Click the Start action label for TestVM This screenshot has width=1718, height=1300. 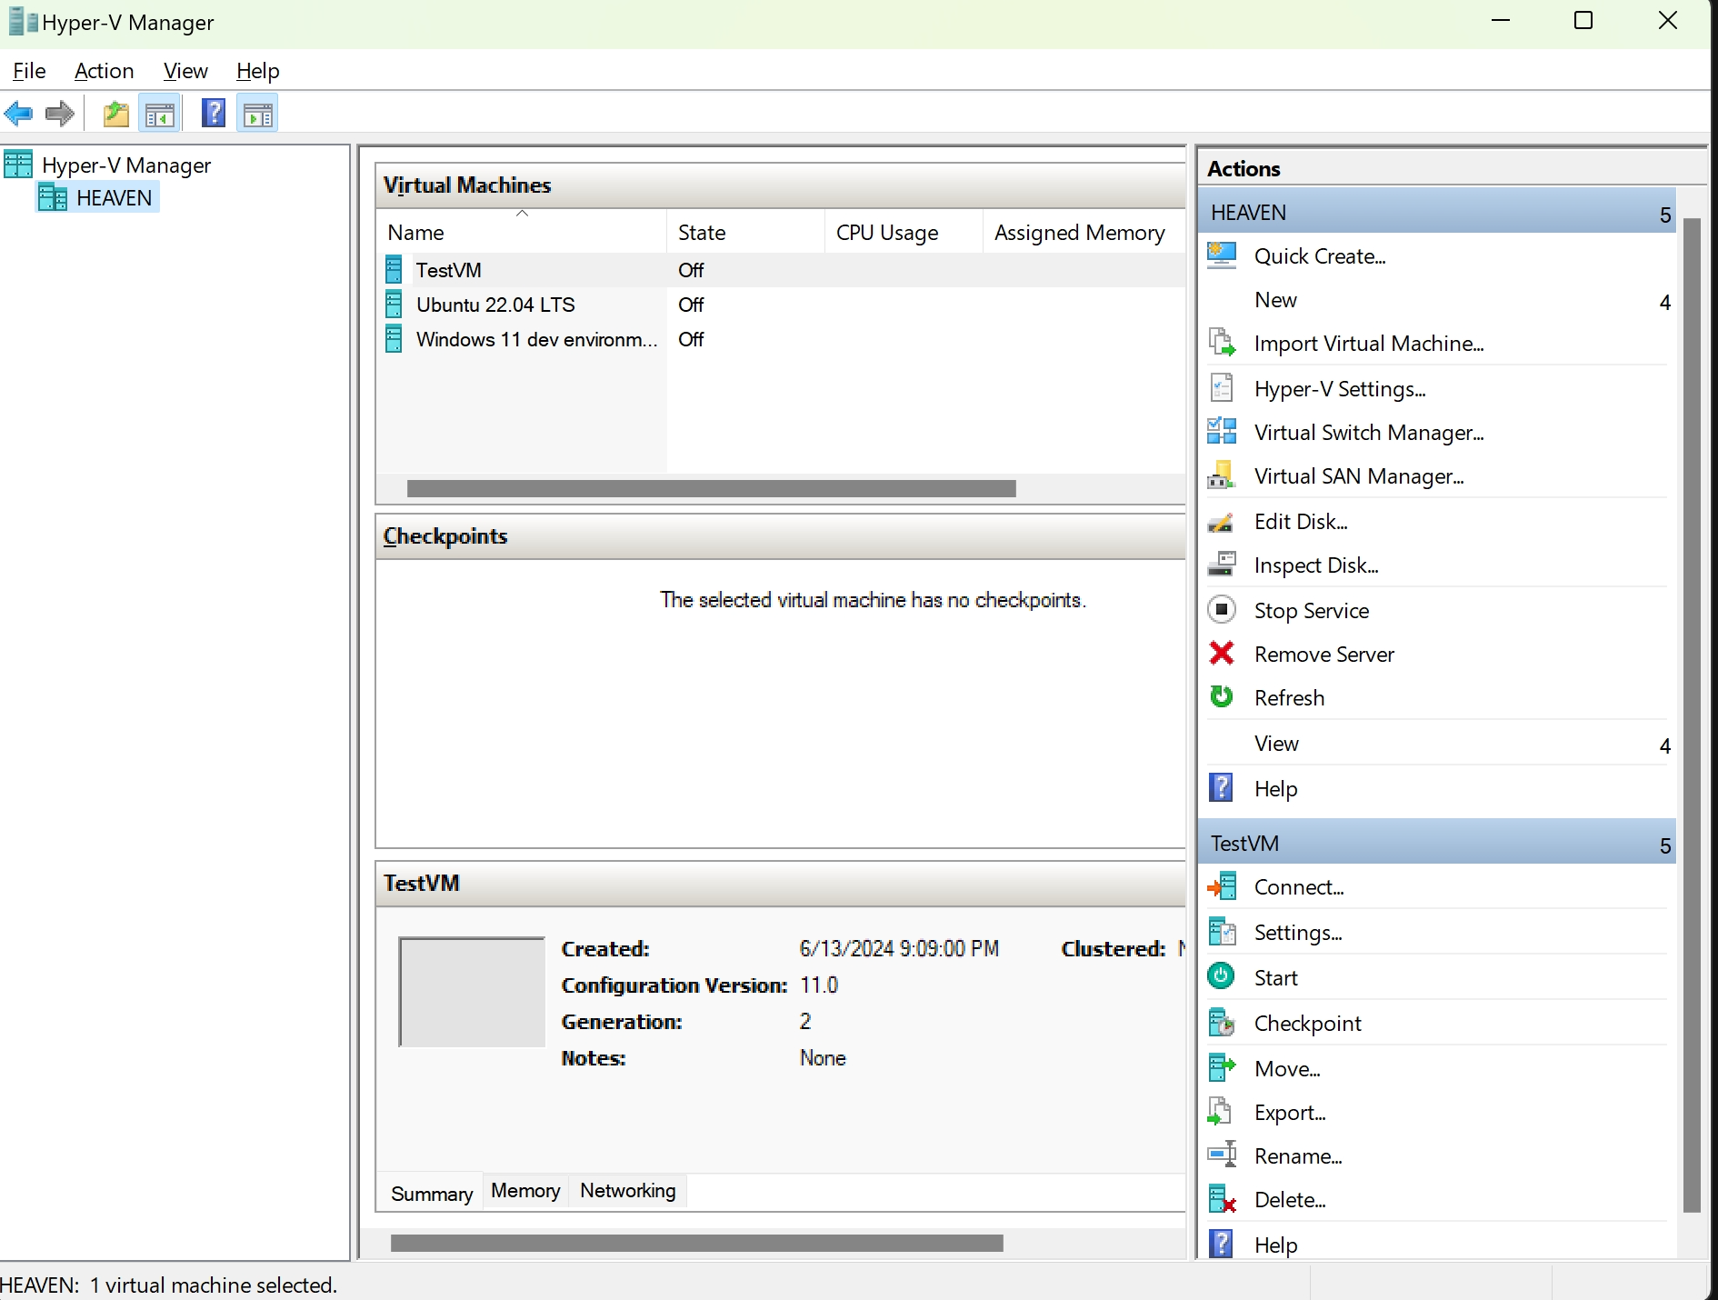(1276, 978)
